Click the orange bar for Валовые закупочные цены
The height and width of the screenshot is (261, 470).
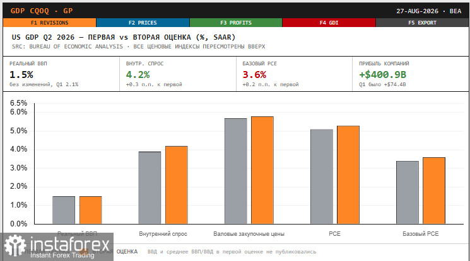click(x=262, y=170)
